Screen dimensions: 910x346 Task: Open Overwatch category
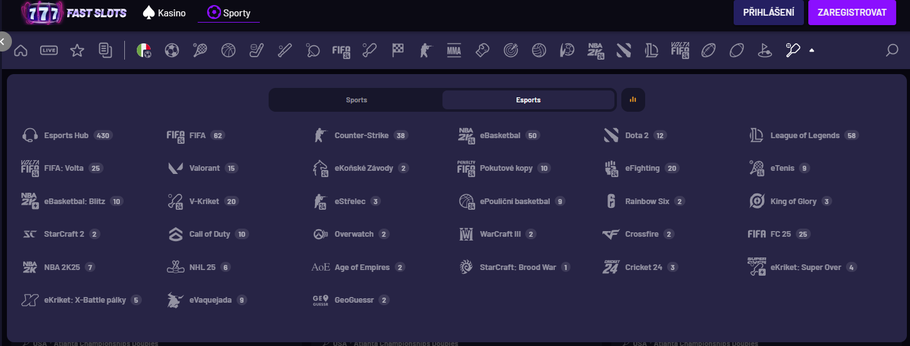point(351,234)
